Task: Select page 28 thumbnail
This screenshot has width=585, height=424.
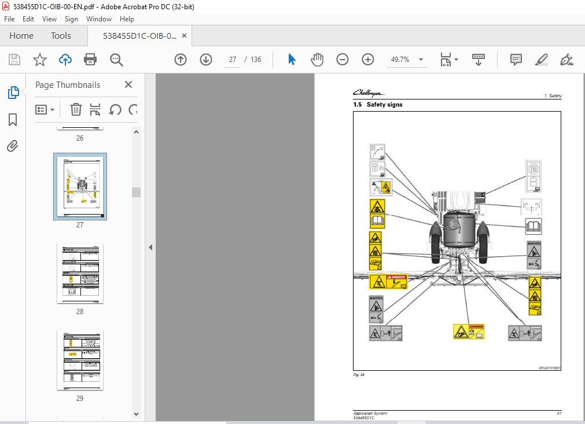Action: [80, 274]
